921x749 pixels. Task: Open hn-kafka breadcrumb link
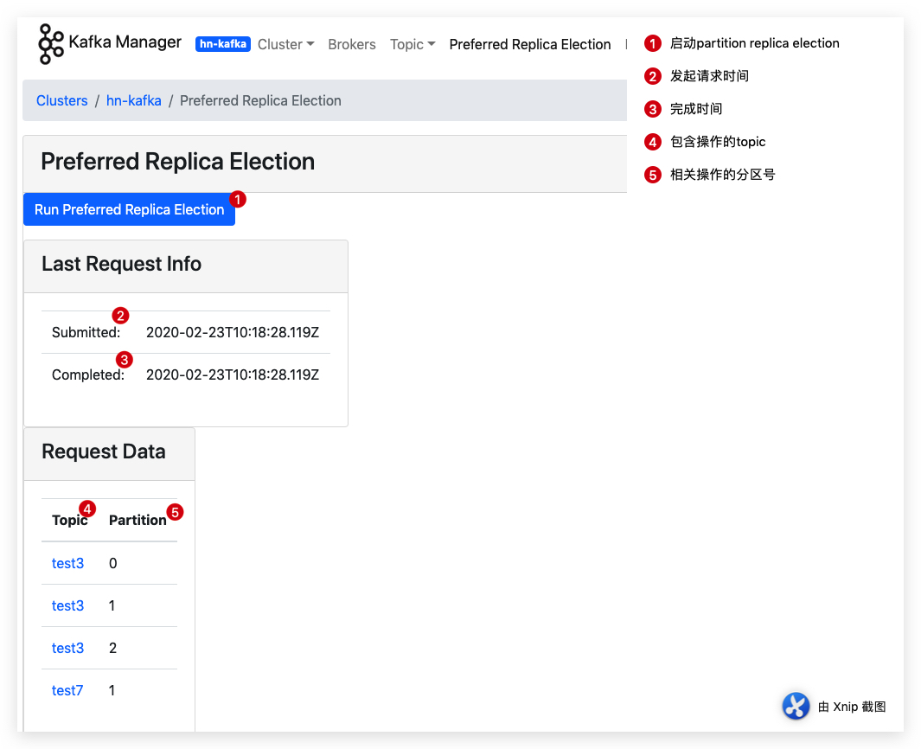point(133,100)
